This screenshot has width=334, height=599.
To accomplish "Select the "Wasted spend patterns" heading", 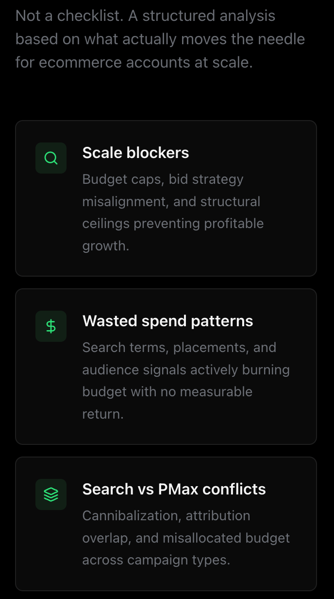I will 167,321.
